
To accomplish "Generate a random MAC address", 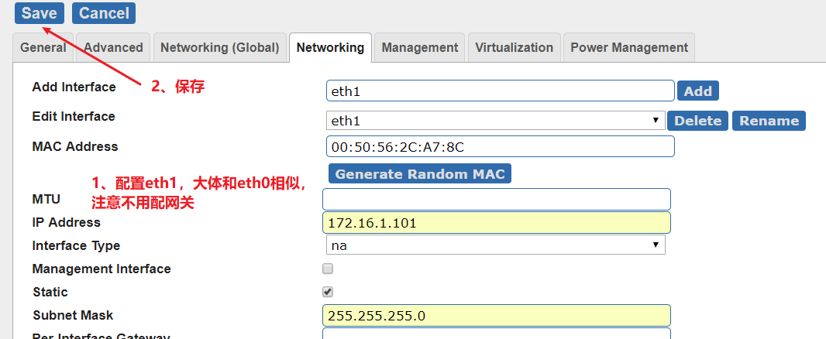I will click(x=420, y=174).
